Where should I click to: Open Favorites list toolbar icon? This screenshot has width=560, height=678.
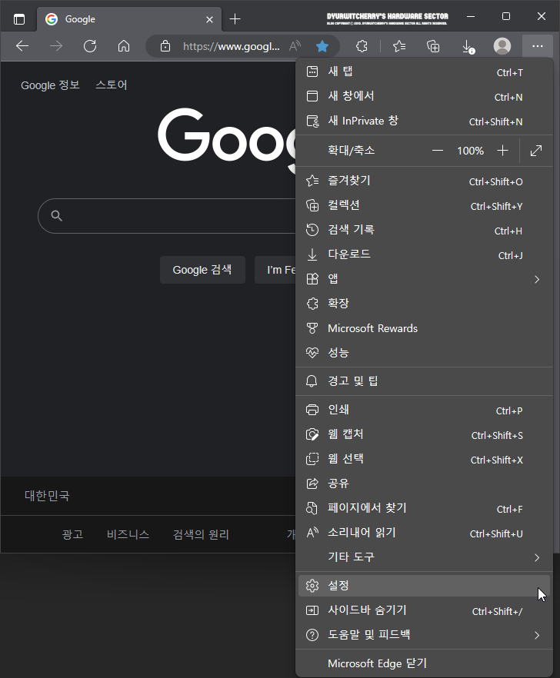tap(399, 46)
